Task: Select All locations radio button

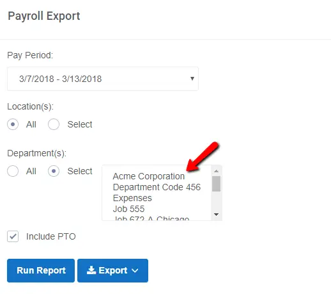Action: tap(13, 124)
